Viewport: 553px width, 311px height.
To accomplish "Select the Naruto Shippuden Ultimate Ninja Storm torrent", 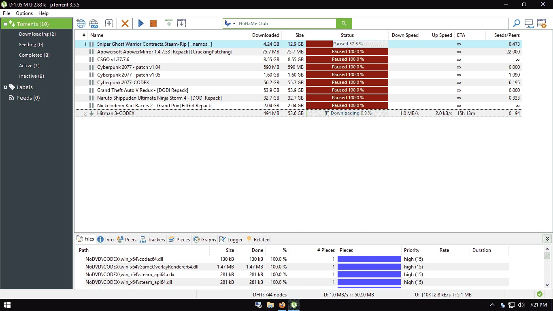I will click(298, 98).
